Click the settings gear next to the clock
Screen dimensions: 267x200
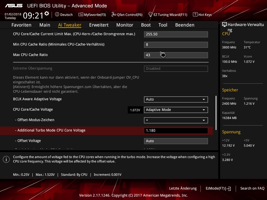click(x=47, y=14)
